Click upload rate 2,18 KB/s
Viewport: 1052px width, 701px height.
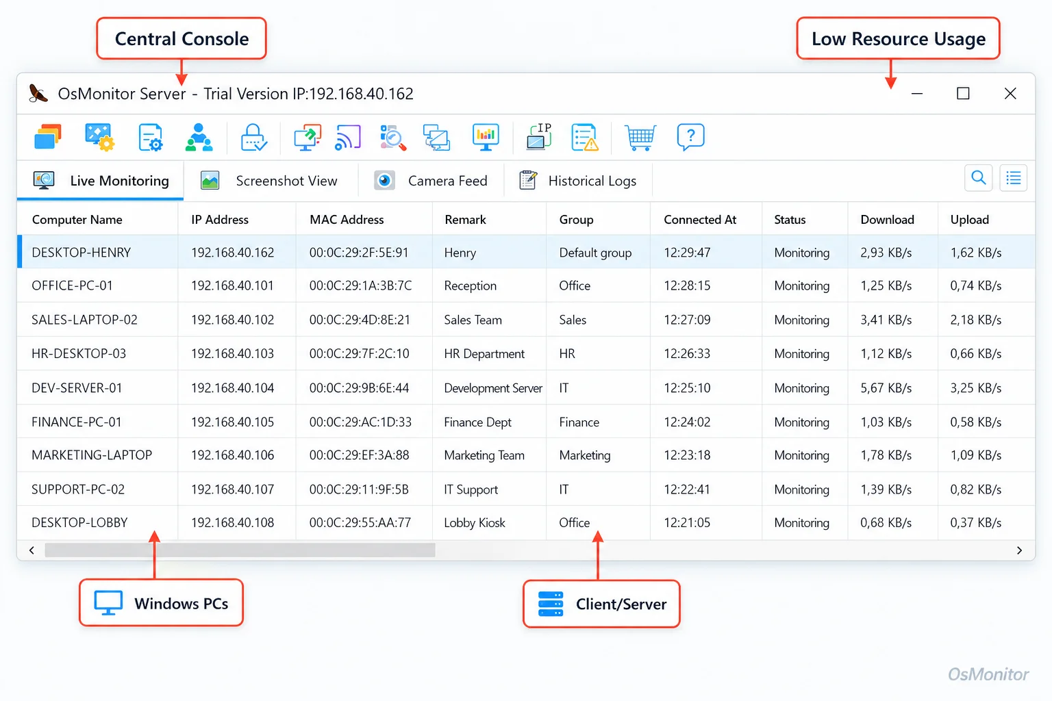[x=976, y=320]
